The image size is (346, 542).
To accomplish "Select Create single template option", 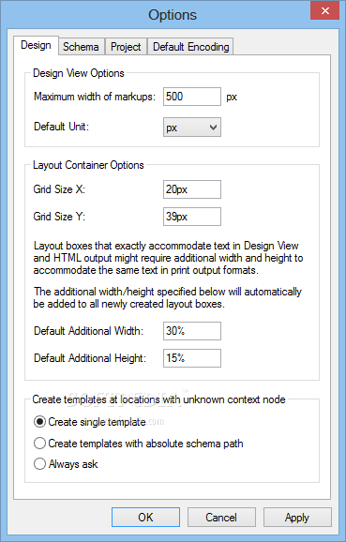I will (x=90, y=422).
